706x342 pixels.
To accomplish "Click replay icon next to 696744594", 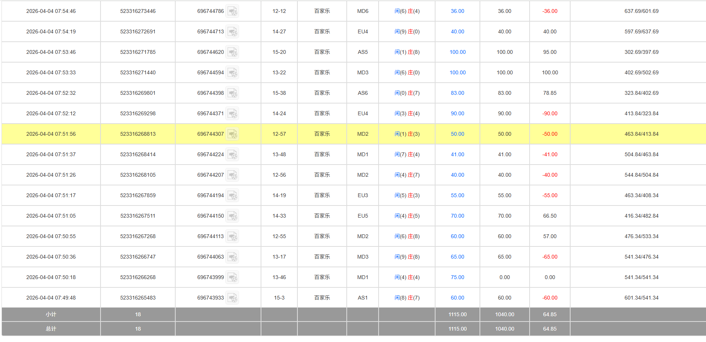I will coord(232,73).
